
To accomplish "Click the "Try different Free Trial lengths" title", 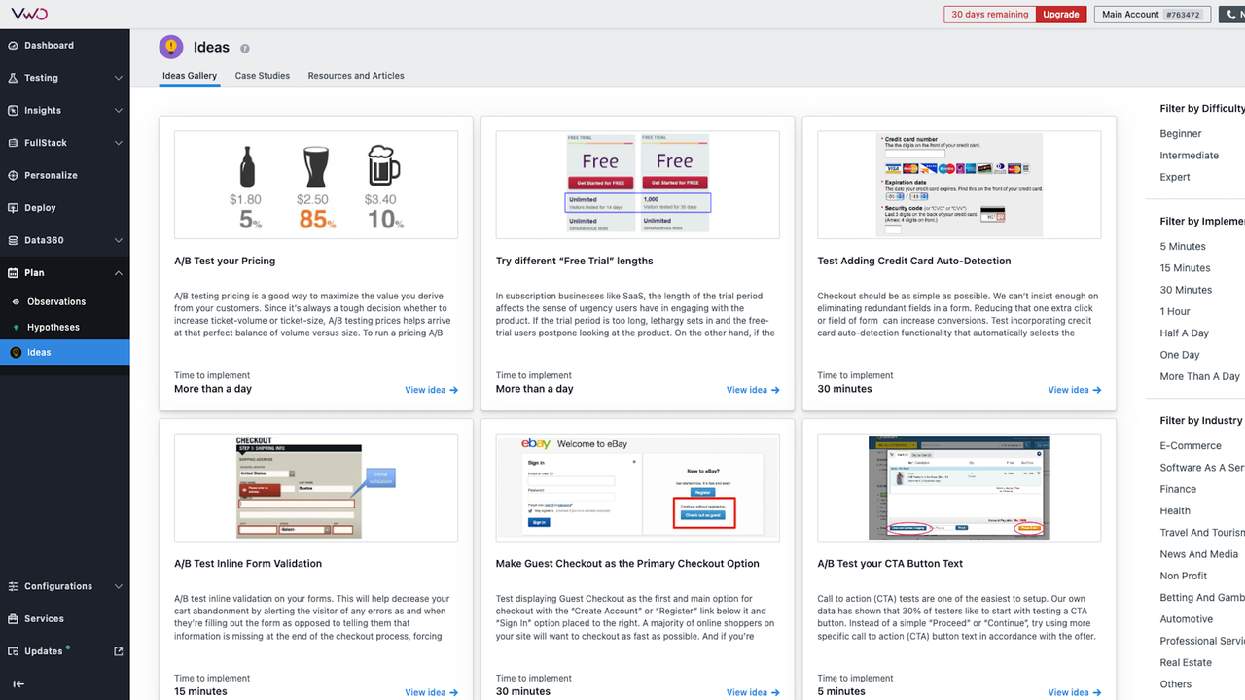I will tap(575, 262).
